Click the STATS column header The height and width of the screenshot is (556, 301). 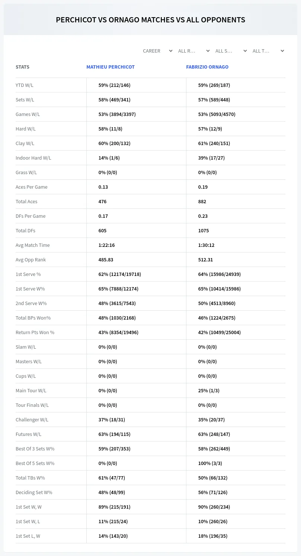[22, 67]
